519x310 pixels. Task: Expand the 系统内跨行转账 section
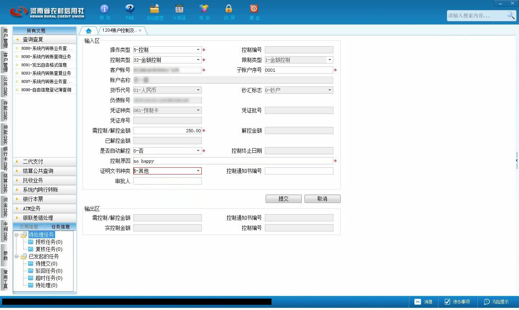pyautogui.click(x=44, y=190)
